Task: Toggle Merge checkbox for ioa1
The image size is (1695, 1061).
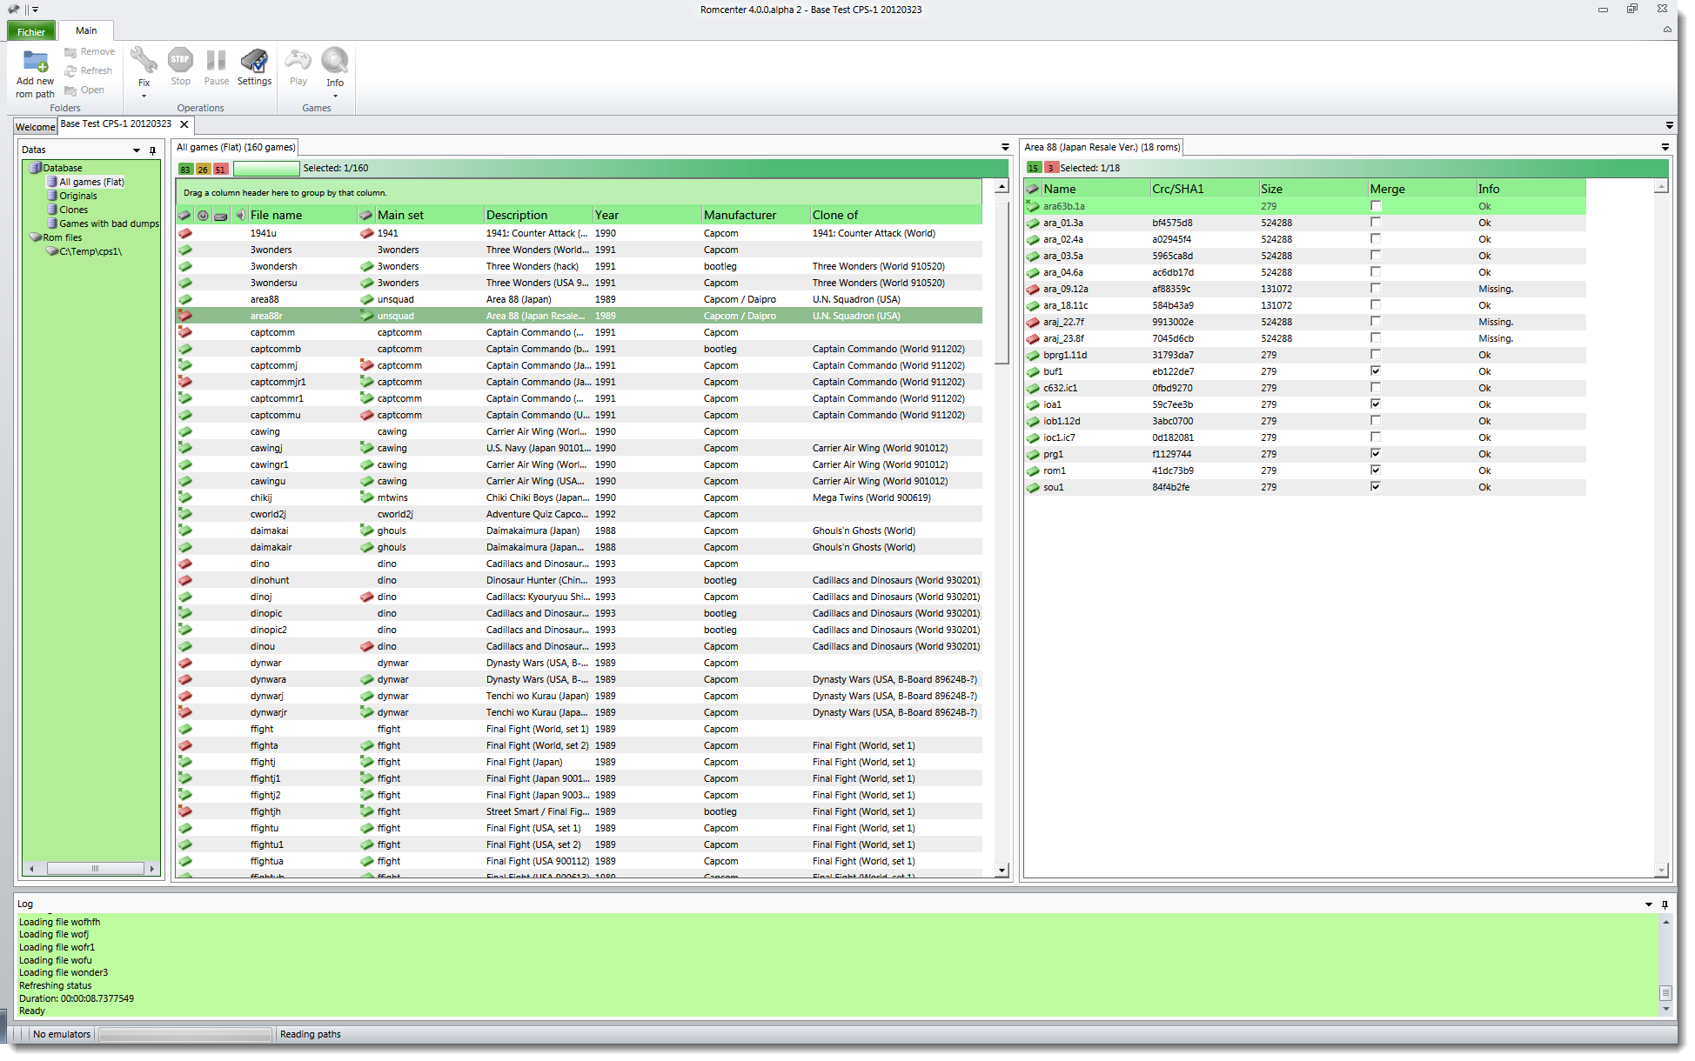Action: click(1376, 404)
